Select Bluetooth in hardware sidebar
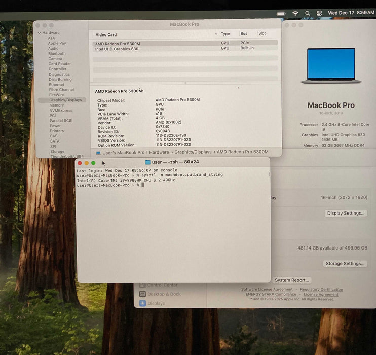Image resolution: width=376 pixels, height=355 pixels. [57, 54]
